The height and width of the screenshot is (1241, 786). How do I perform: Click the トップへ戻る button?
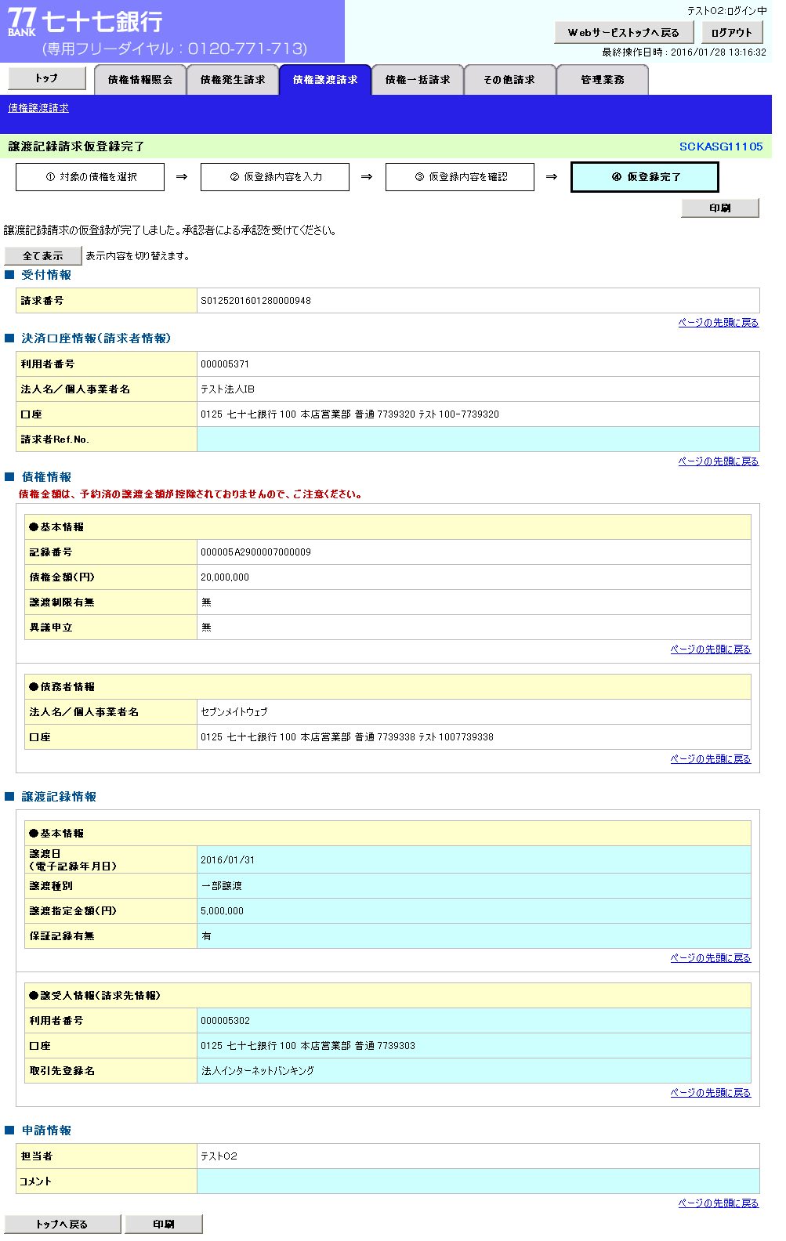(x=63, y=1224)
